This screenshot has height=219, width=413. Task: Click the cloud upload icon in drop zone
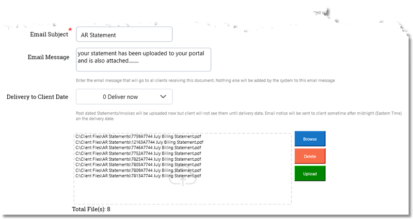pyautogui.click(x=183, y=176)
